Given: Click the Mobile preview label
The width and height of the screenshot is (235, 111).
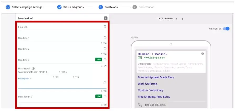Looking at the screenshot, I should pyautogui.click(x=134, y=38).
